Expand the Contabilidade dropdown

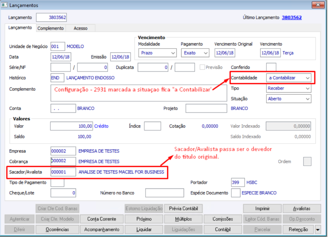click(x=289, y=78)
